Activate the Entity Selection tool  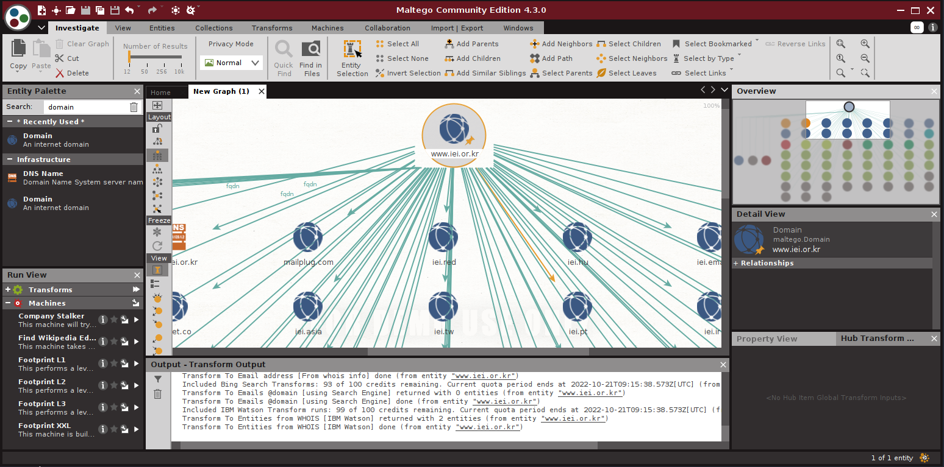pos(352,58)
